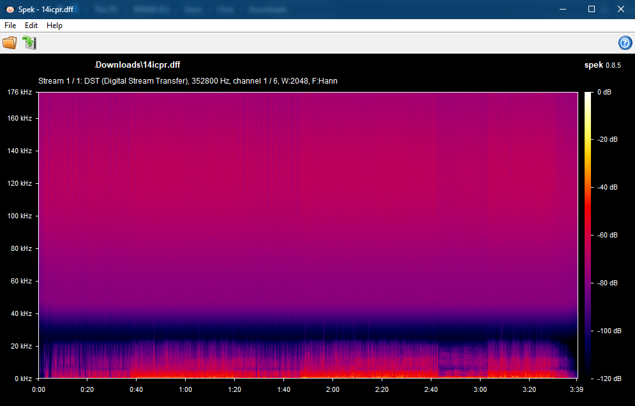Open the Edit menu

31,25
